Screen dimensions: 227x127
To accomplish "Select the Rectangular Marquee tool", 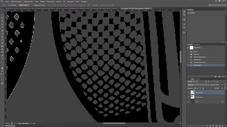I will (x=2, y=15).
